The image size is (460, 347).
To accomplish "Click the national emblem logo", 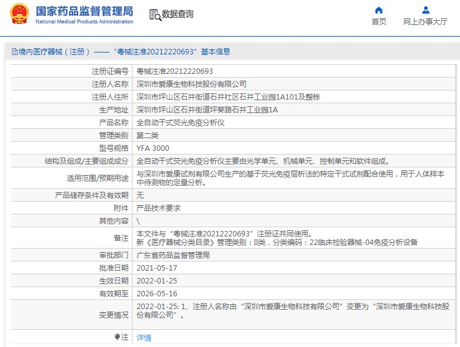I will tap(20, 14).
